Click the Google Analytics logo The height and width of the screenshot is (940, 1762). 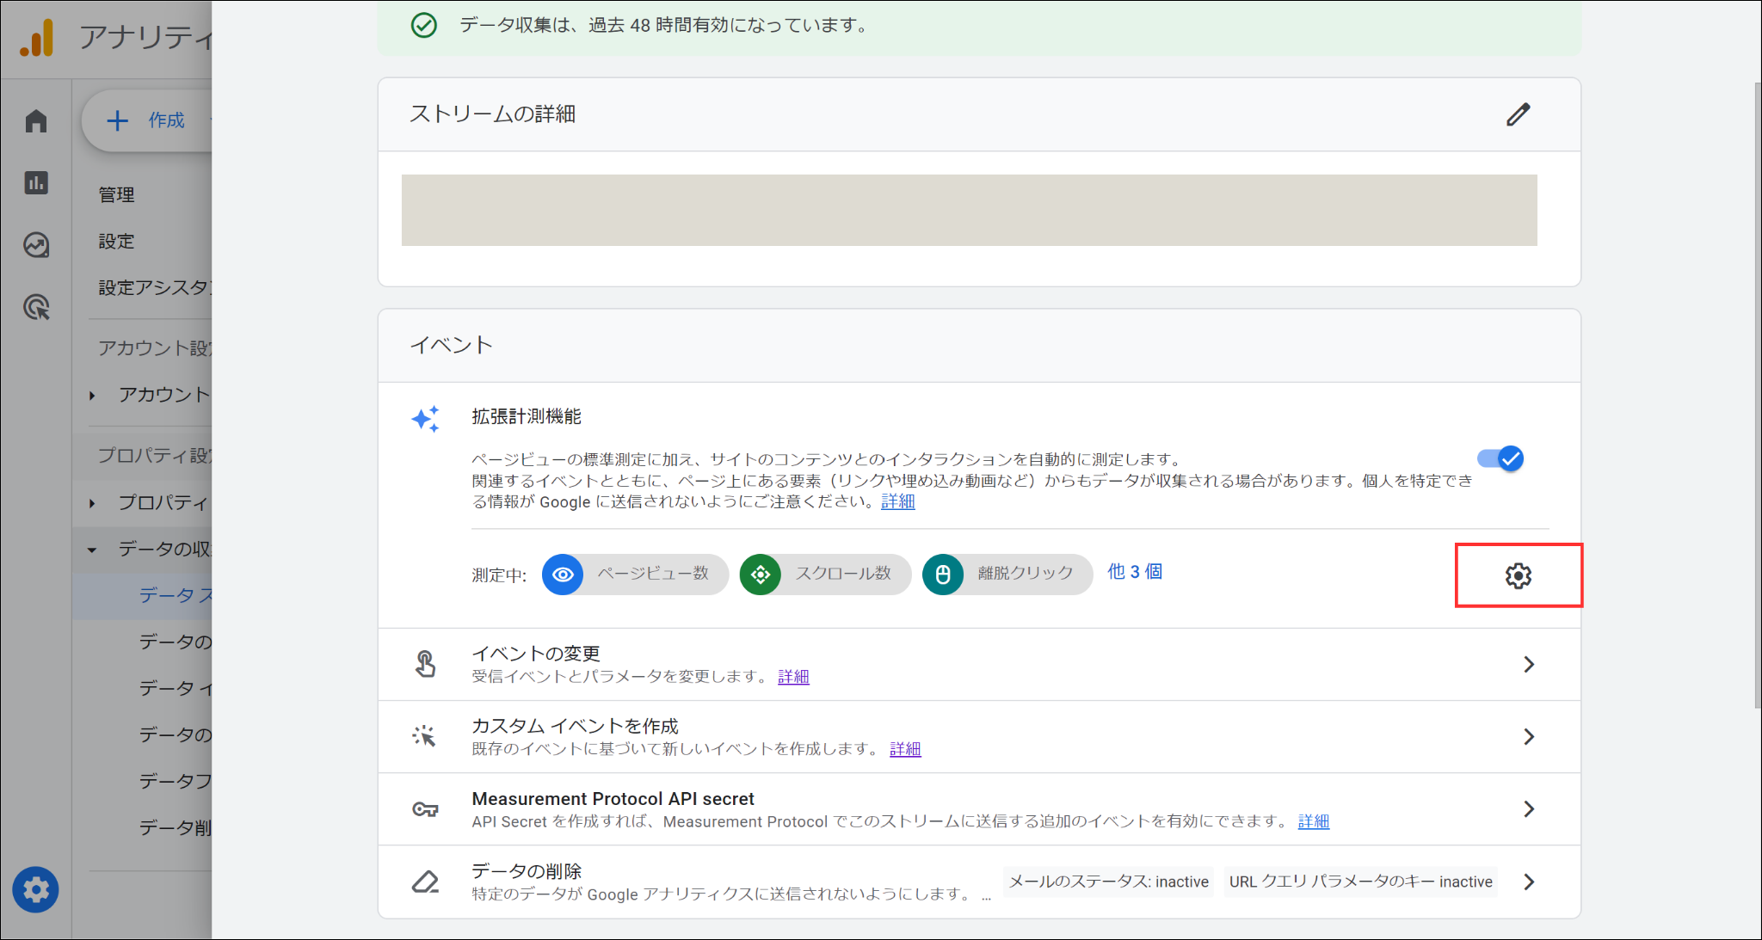[37, 39]
